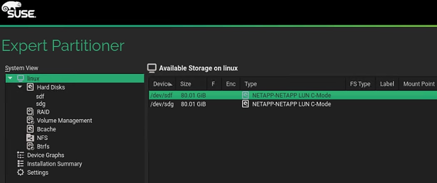Click the Volume Management icon
The width and height of the screenshot is (437, 183).
(x=30, y=120)
